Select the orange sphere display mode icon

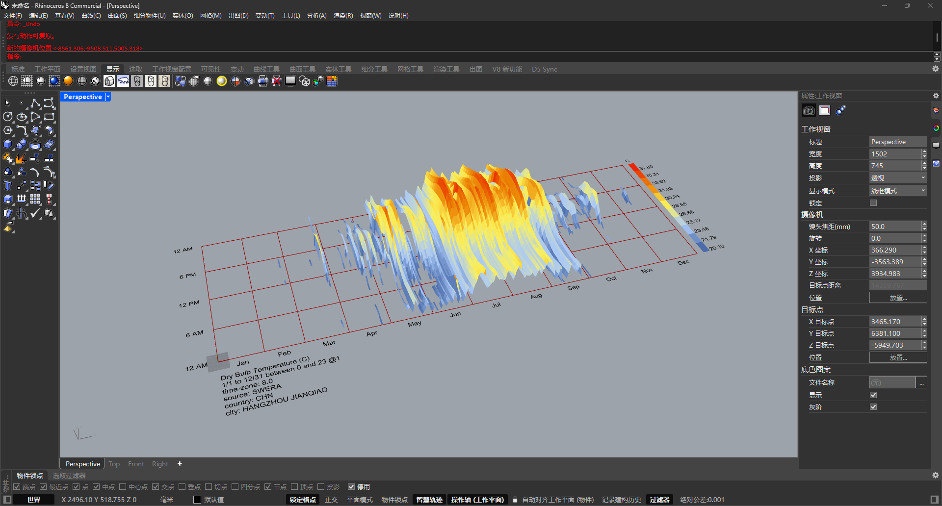point(68,81)
